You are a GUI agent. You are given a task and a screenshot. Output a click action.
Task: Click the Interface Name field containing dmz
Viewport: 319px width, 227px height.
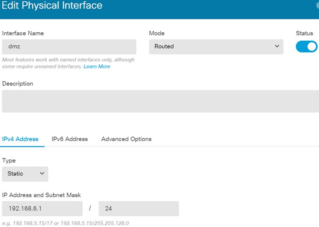coord(69,47)
